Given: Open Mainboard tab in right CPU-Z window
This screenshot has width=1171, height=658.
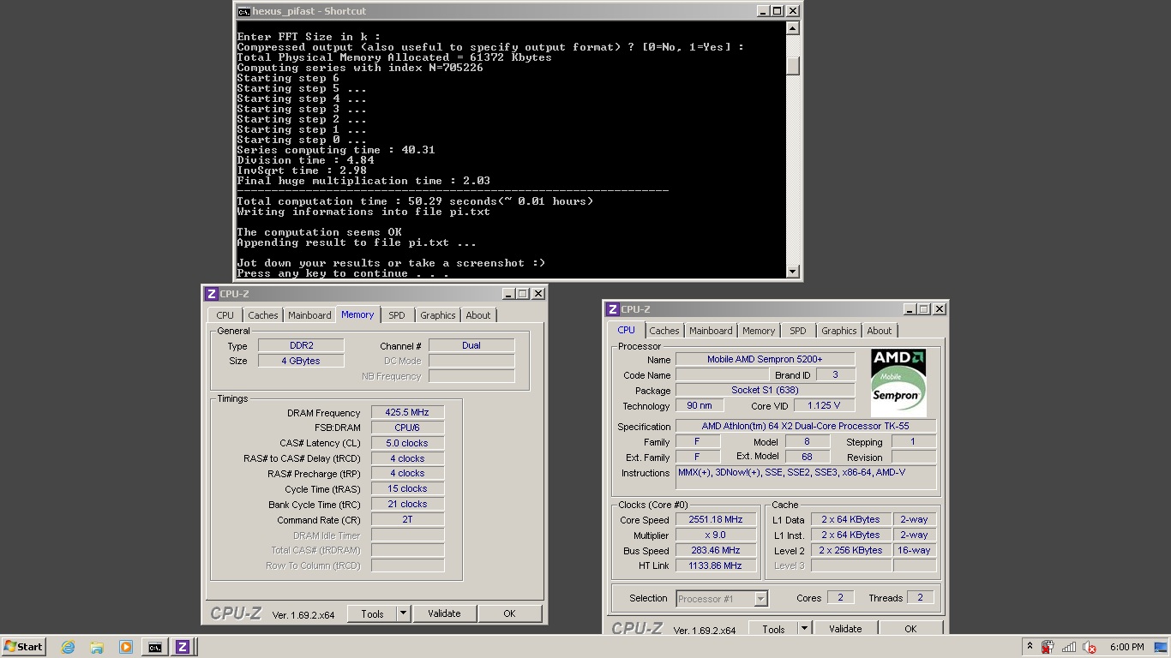Looking at the screenshot, I should (x=711, y=331).
